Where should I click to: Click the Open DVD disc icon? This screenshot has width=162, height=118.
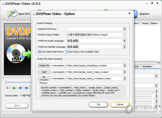[12, 14]
